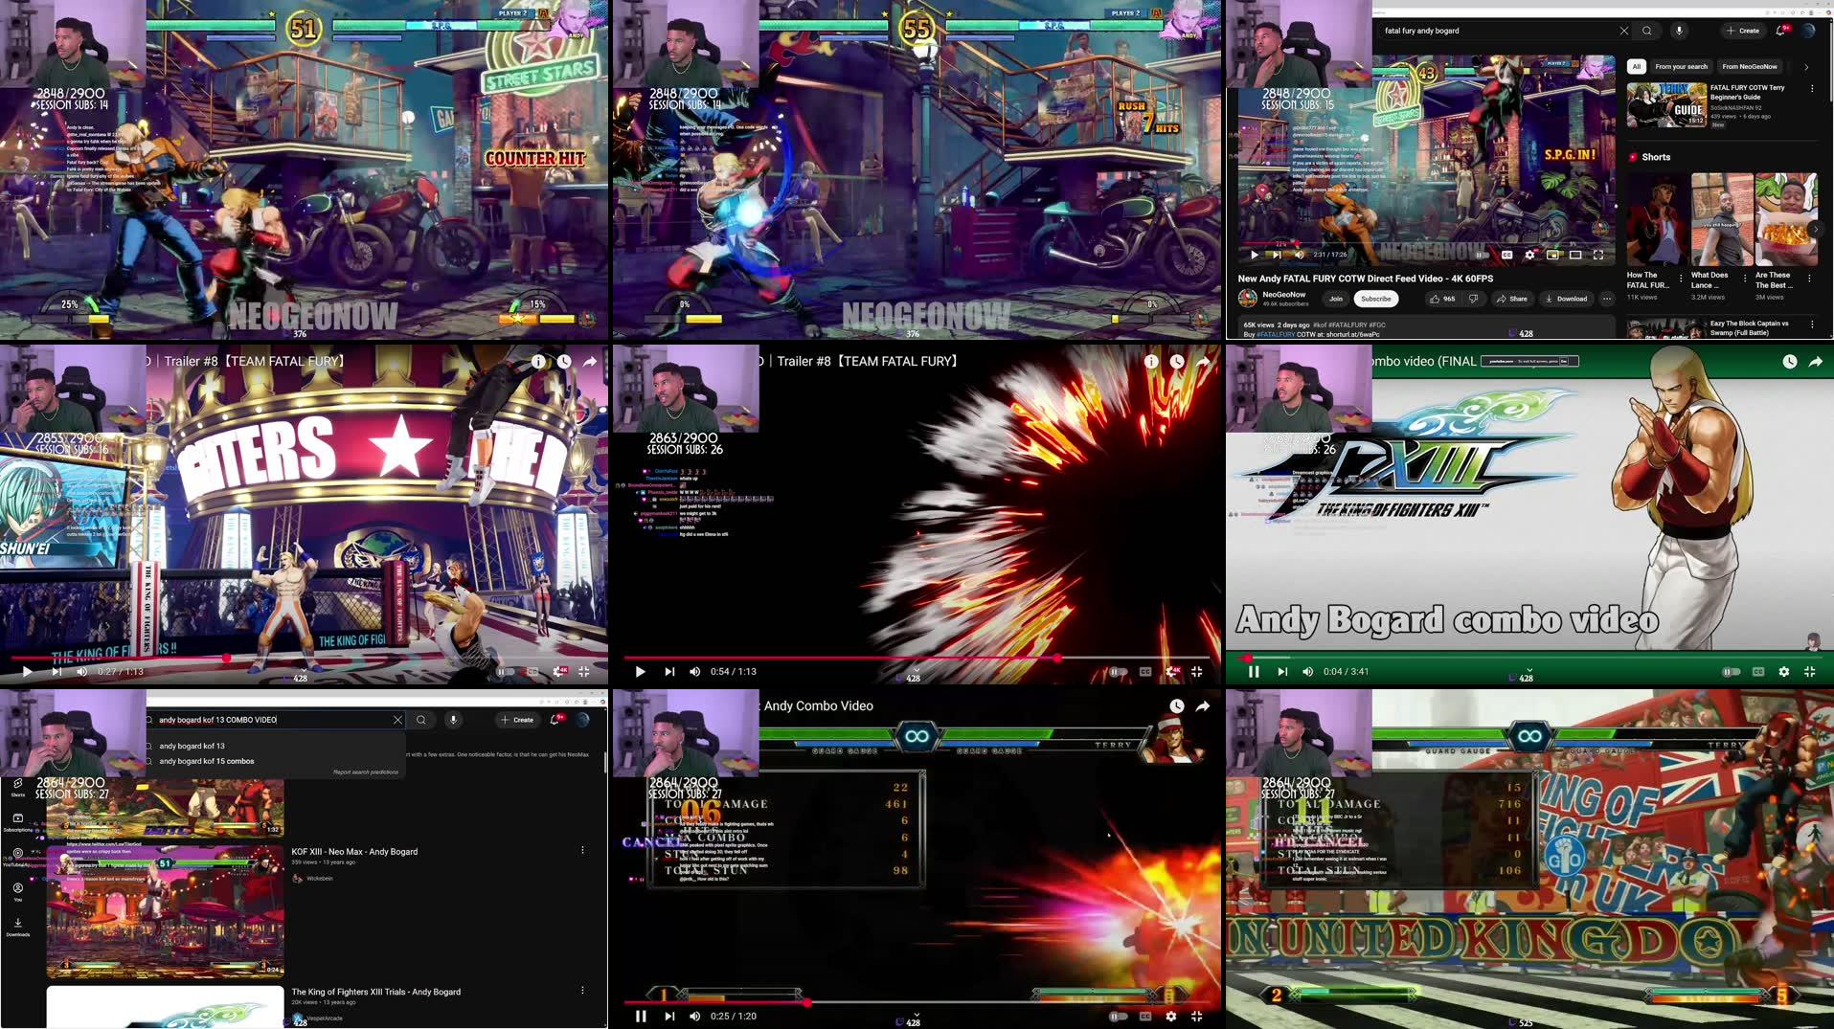Exit fullscreen in the 0:27 / 1:13 player
Screen dimensions: 1834x1029
[x=584, y=672]
